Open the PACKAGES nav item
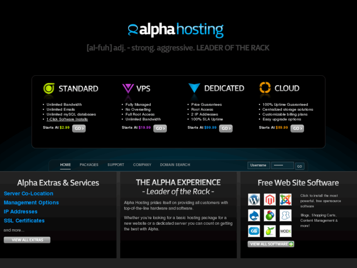357x268 pixels. click(89, 165)
